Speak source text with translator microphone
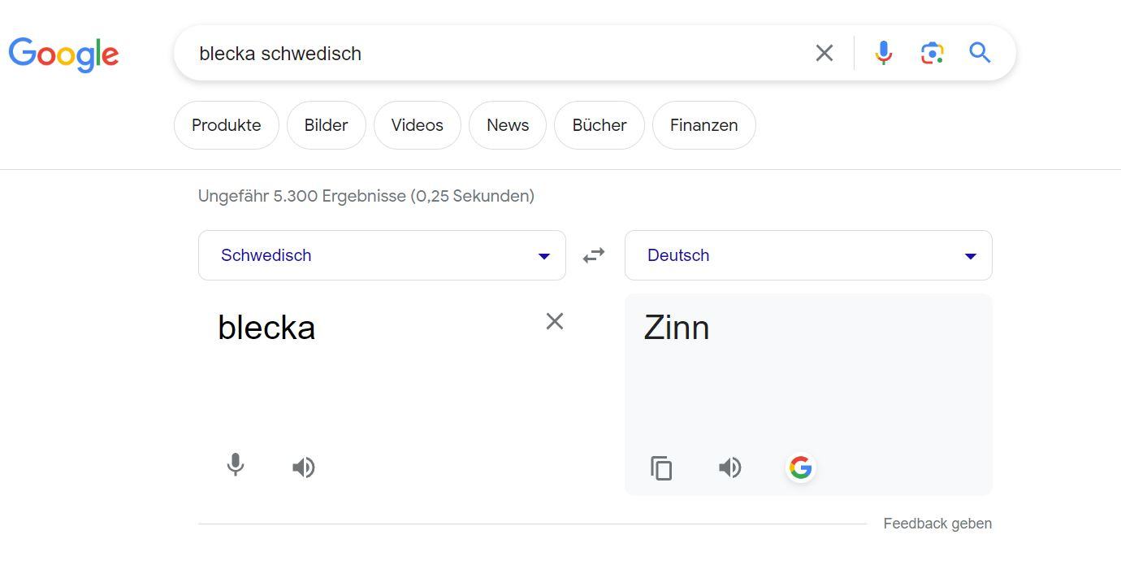 236,466
